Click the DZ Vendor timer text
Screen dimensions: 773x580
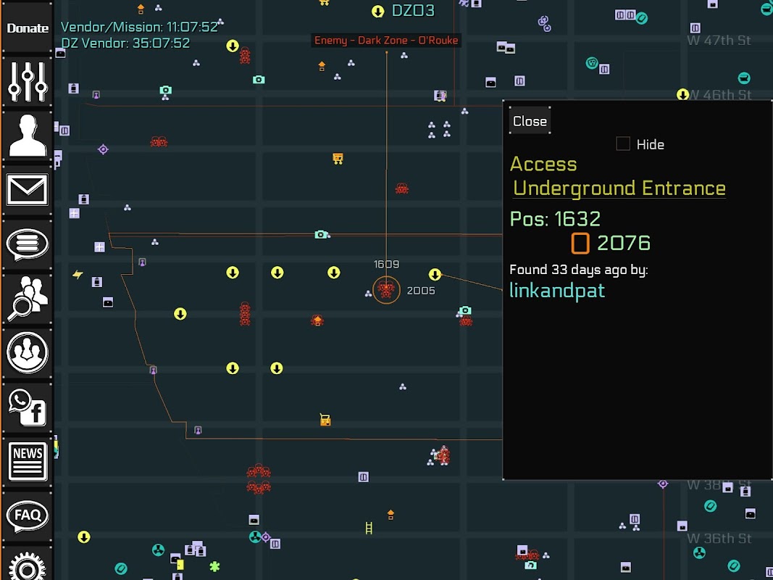pyautogui.click(x=126, y=43)
